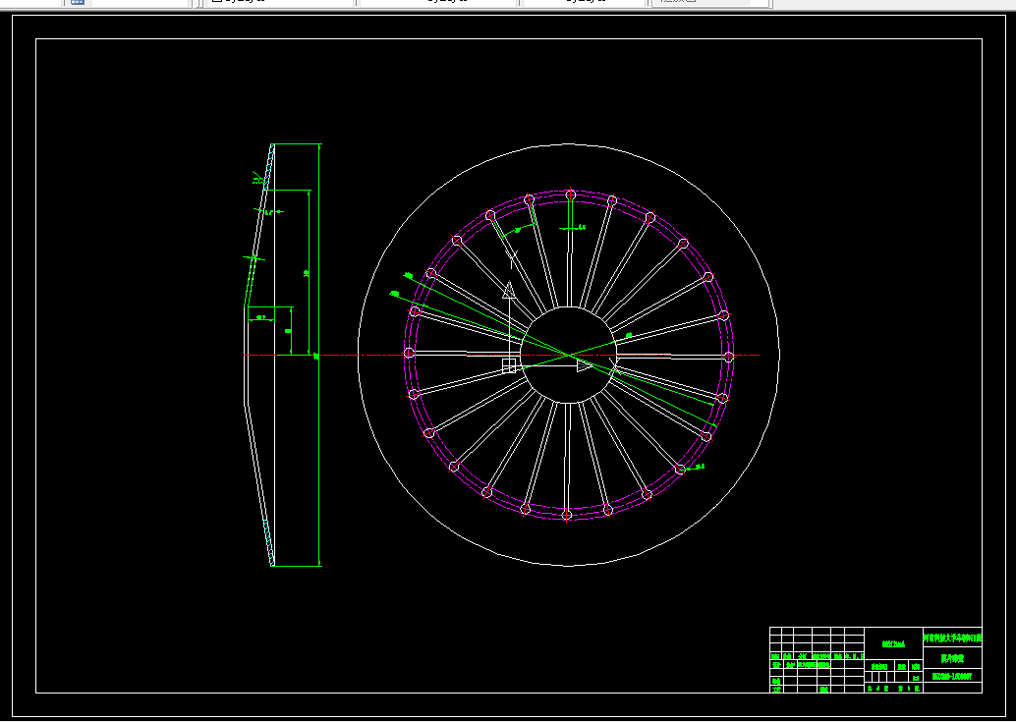Click the material text cell in title block
This screenshot has height=722, width=1016.
(893, 644)
